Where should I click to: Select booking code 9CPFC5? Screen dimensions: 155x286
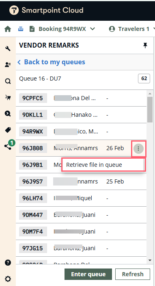(33, 98)
